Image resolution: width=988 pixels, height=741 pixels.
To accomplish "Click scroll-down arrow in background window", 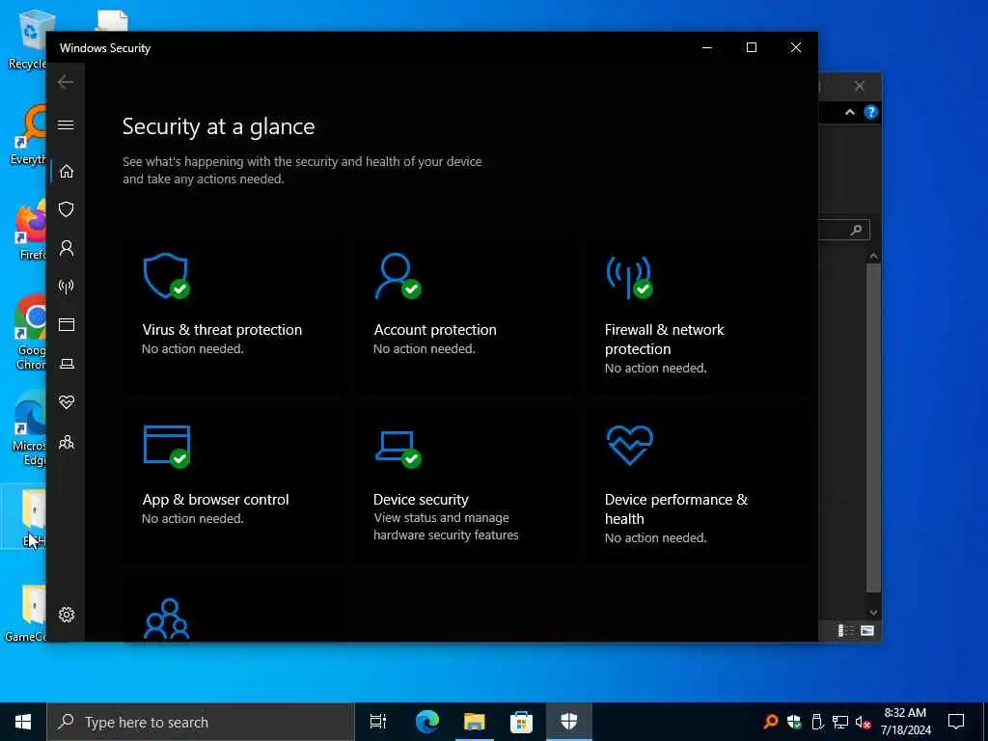I will (873, 613).
